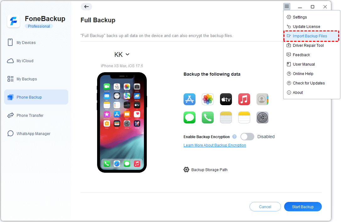Click the Apple TV data icon
Screen dimensions: 341x222
pos(226,99)
